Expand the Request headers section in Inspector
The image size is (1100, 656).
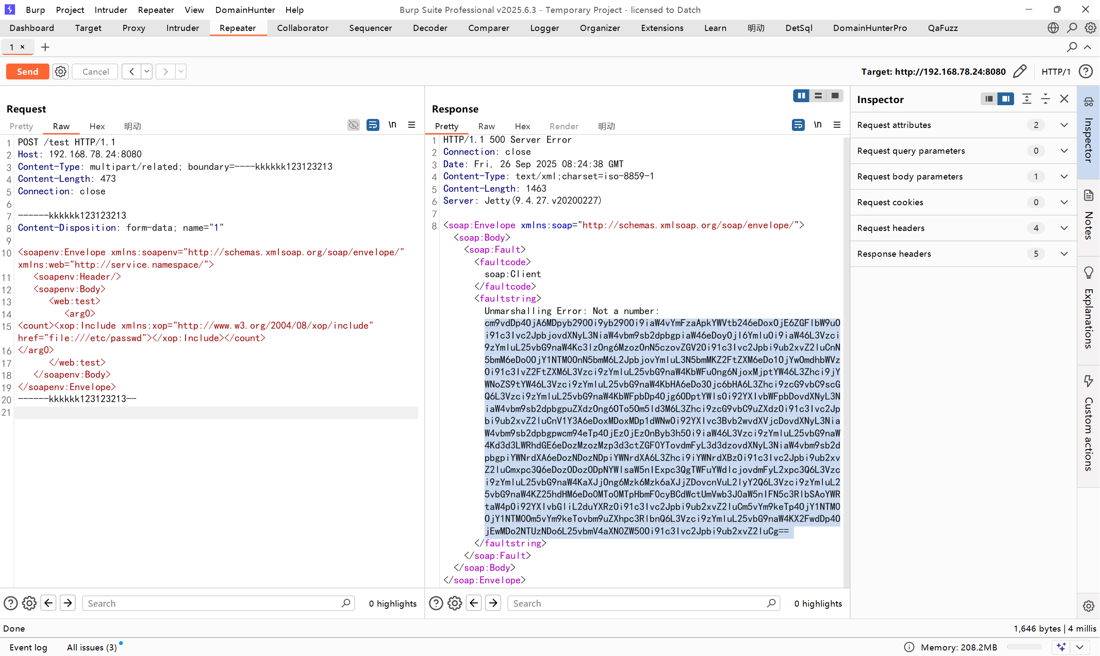1064,228
